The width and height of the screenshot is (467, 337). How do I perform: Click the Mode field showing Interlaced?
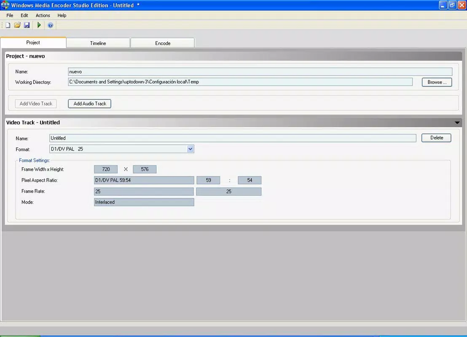tap(144, 202)
